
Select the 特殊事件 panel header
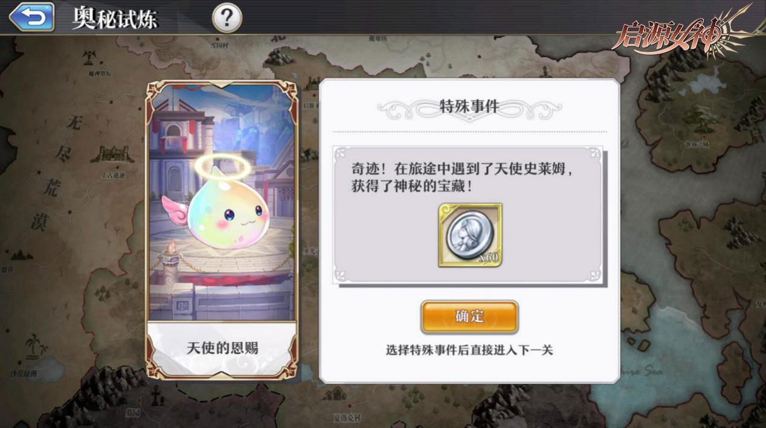pos(469,107)
